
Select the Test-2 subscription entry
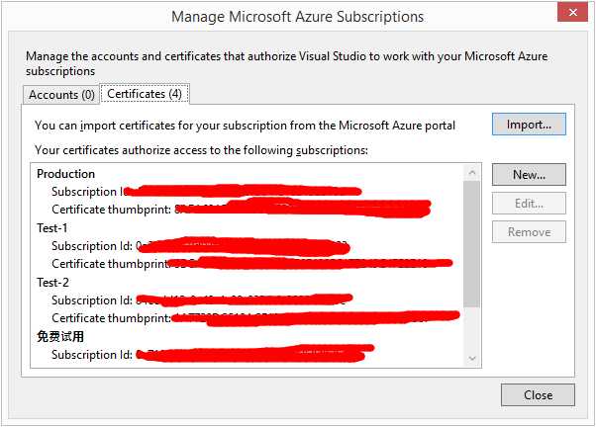pyautogui.click(x=52, y=283)
